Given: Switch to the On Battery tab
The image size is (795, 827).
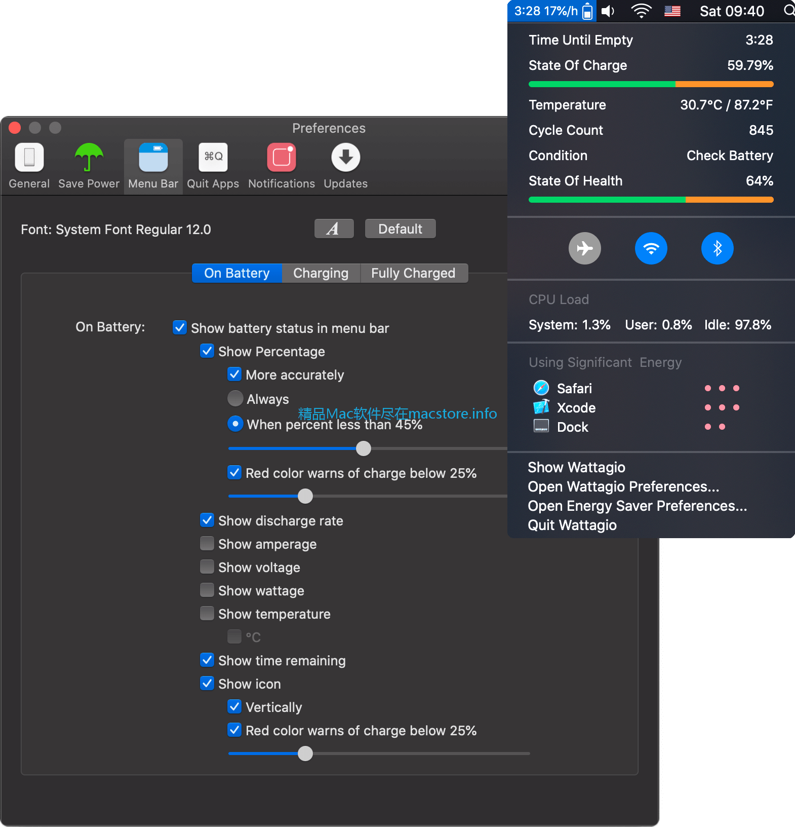Looking at the screenshot, I should [237, 273].
